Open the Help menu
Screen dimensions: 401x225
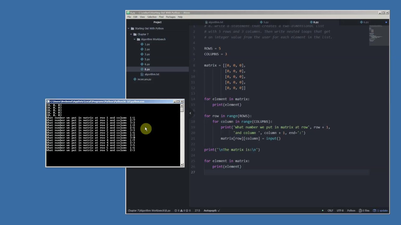point(180,17)
